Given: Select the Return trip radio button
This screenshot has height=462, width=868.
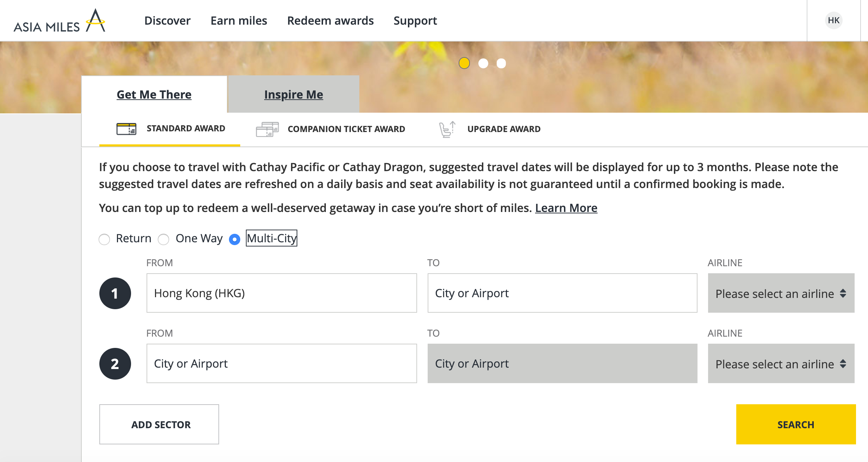Looking at the screenshot, I should 104,239.
